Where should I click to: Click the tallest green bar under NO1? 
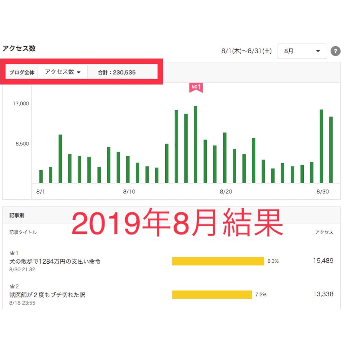pos(196,145)
